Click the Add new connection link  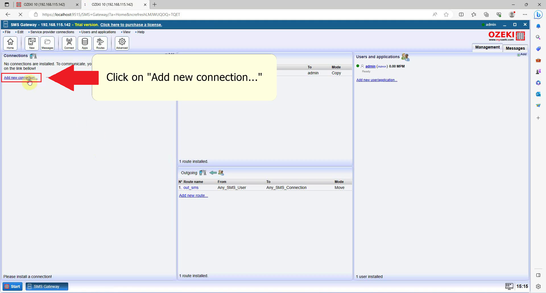tap(20, 78)
